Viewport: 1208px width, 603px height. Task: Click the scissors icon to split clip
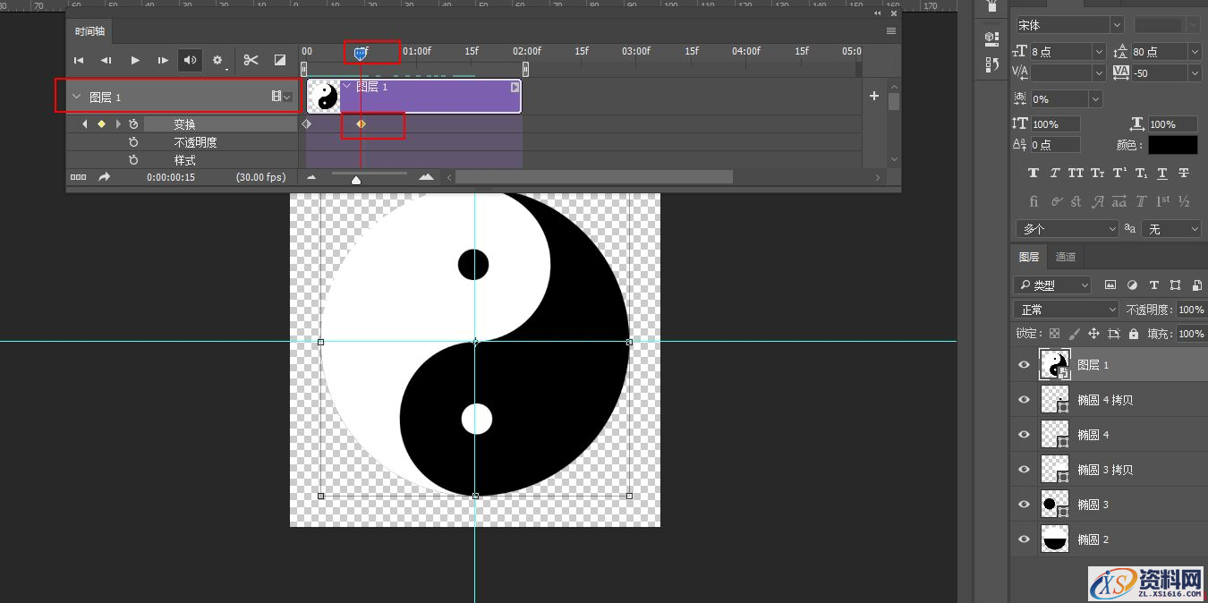251,61
